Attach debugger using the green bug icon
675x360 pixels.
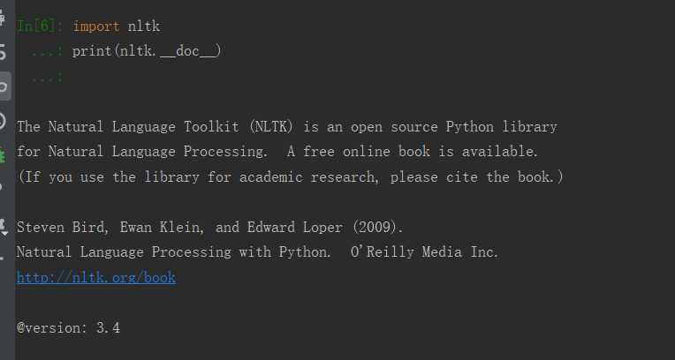click(x=3, y=155)
